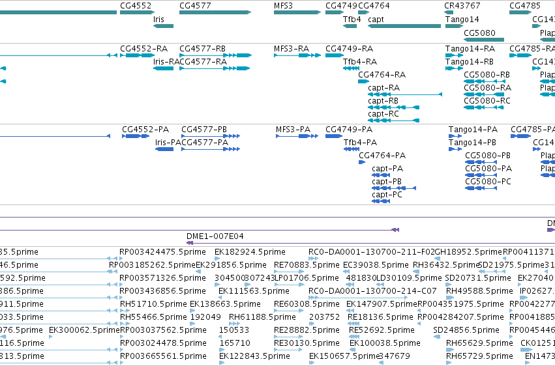Viewport: 555px width, 366px height.
Task: Click EST SD24856.5prime
Action: click(466, 330)
